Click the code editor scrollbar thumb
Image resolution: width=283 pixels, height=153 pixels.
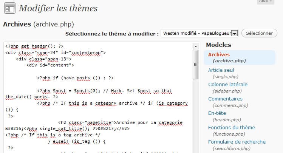(196, 64)
